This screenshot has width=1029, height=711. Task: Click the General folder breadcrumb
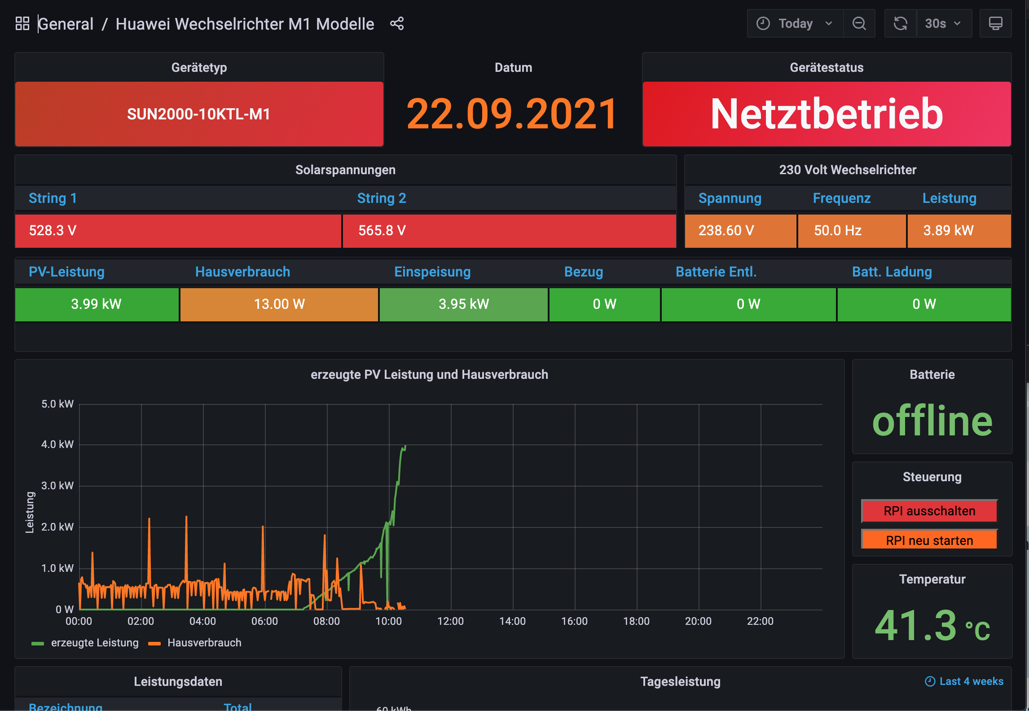[66, 24]
